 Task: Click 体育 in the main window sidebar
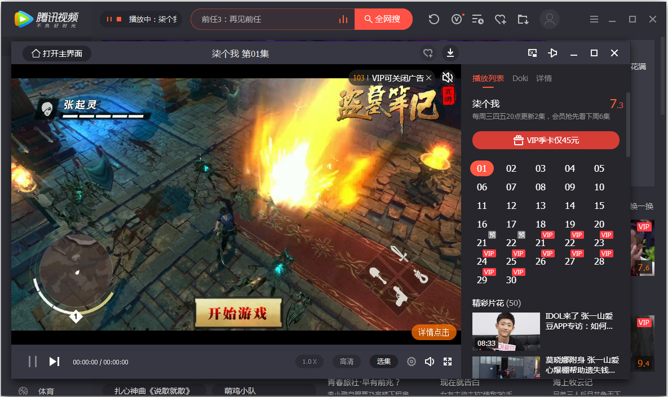pos(46,391)
